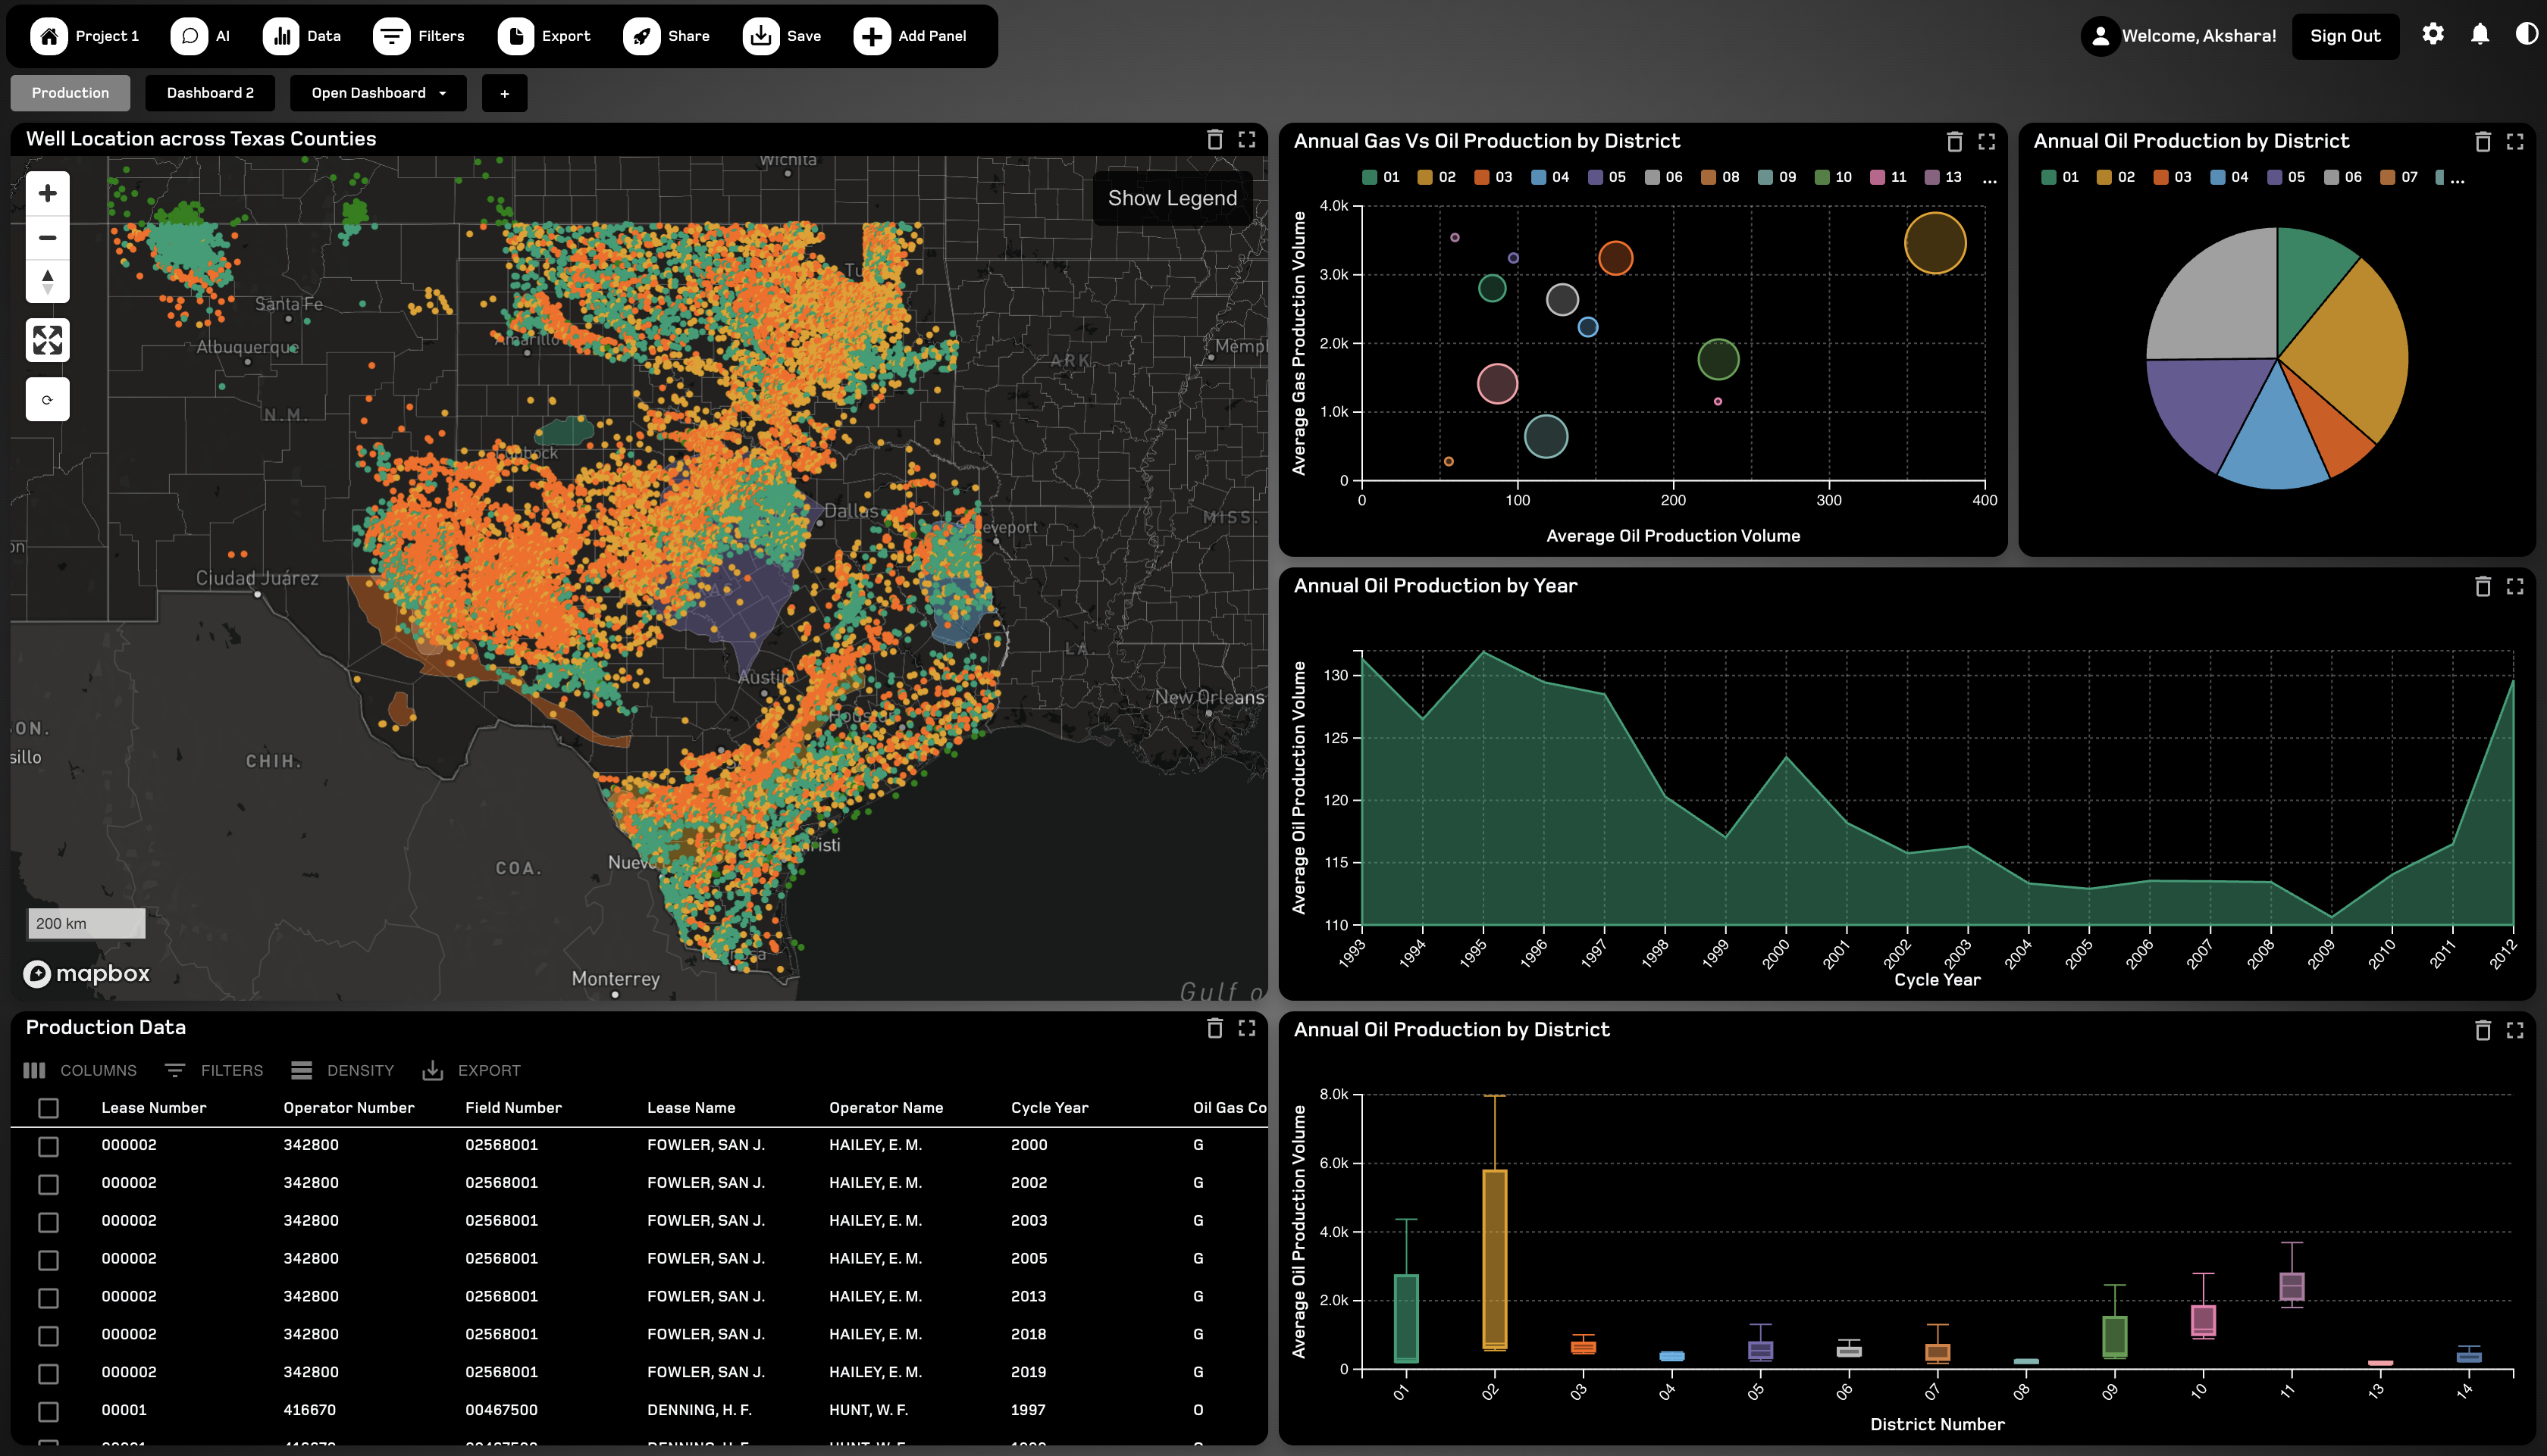Zoom in on the Texas wells map
Viewport: 2547px width, 1456px height.
tap(46, 193)
